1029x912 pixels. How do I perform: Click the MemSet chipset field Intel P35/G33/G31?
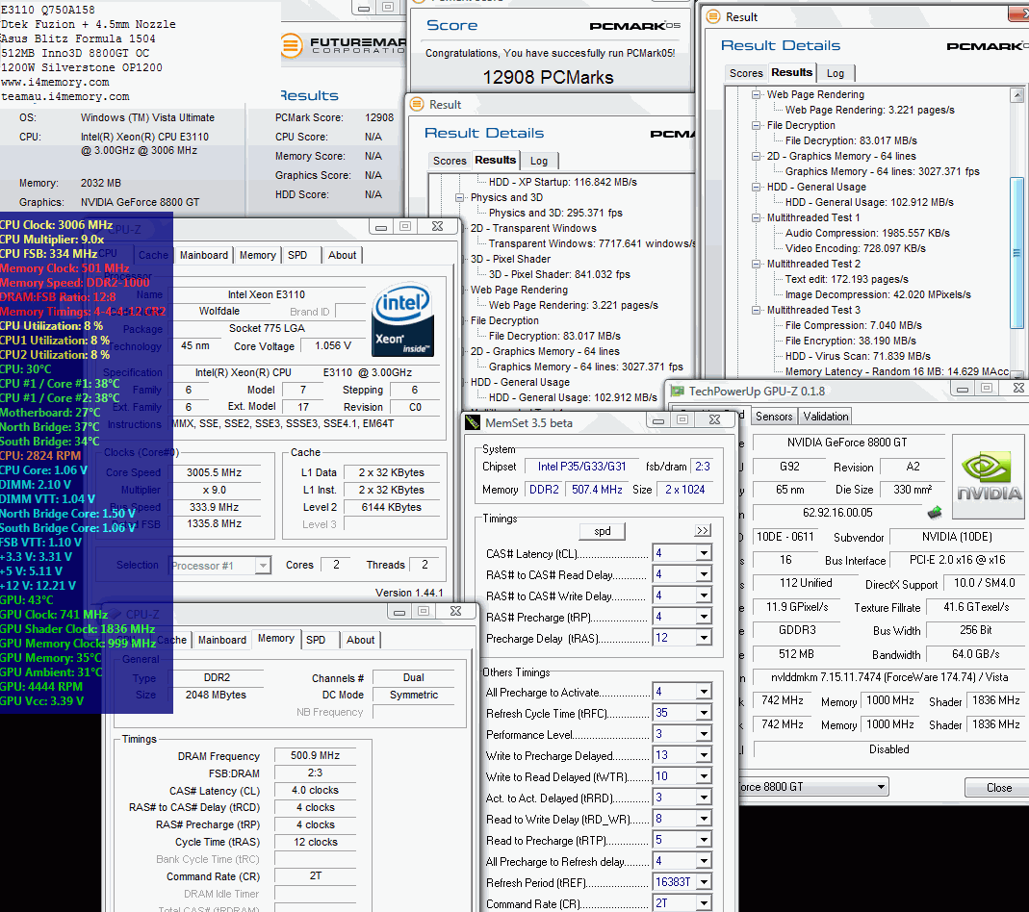[582, 467]
